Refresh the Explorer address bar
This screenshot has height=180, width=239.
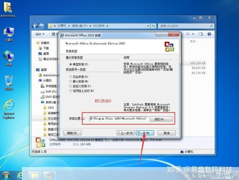pyautogui.click(x=153, y=26)
